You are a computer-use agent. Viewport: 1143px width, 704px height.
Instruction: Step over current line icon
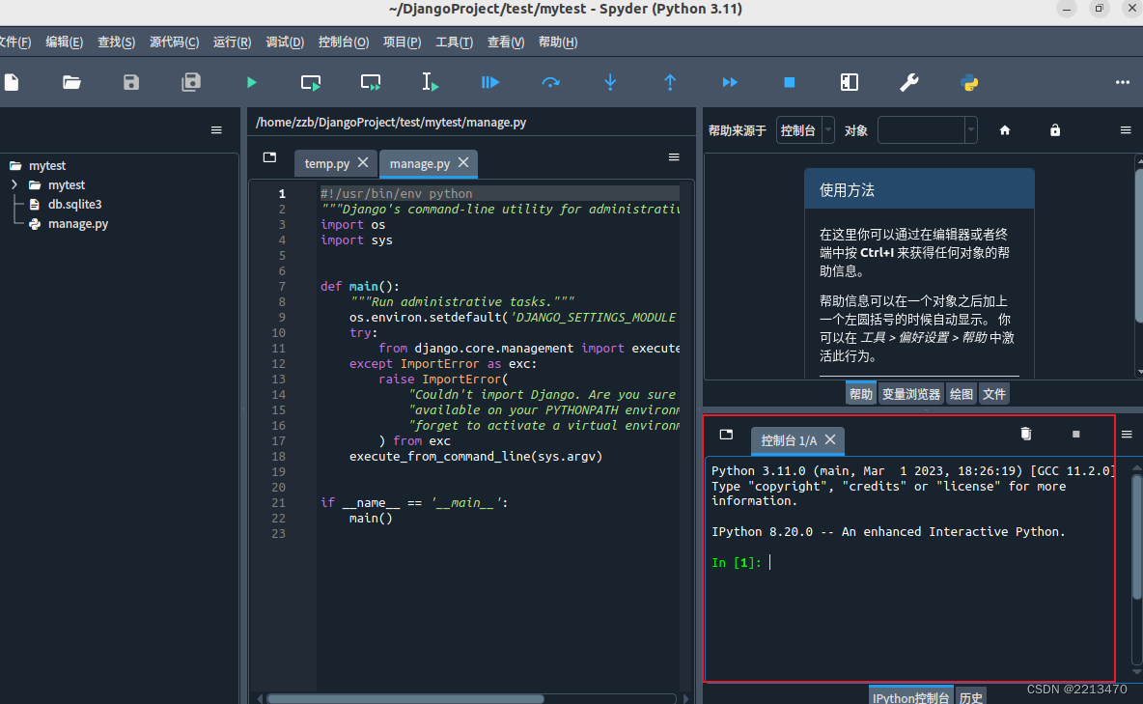coord(550,82)
